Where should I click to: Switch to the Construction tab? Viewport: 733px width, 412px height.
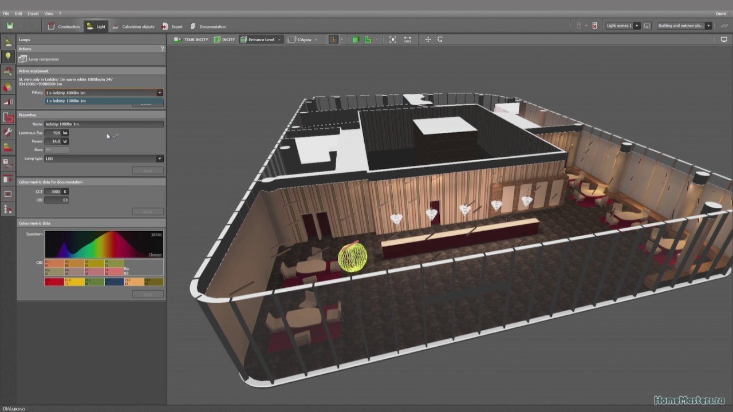coord(64,26)
